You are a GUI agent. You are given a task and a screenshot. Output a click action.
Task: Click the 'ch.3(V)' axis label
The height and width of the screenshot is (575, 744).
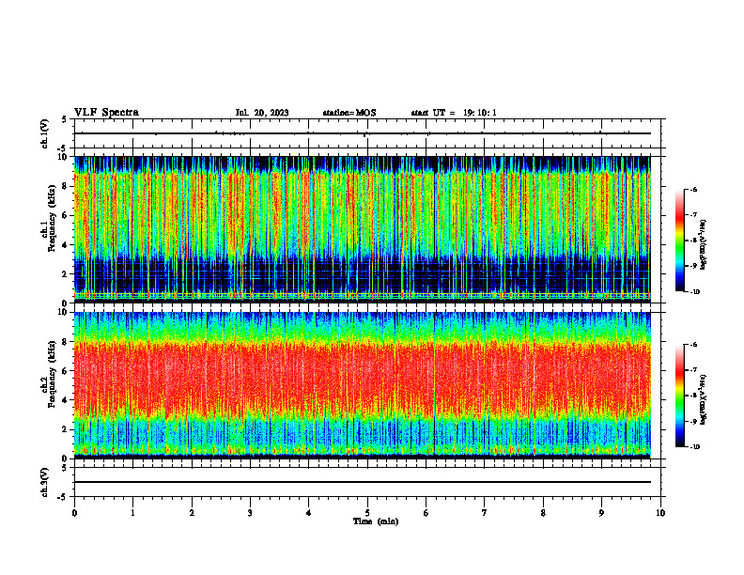tap(45, 482)
